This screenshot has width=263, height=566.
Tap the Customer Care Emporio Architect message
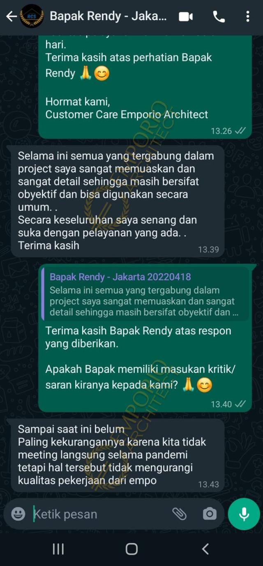[145, 87]
